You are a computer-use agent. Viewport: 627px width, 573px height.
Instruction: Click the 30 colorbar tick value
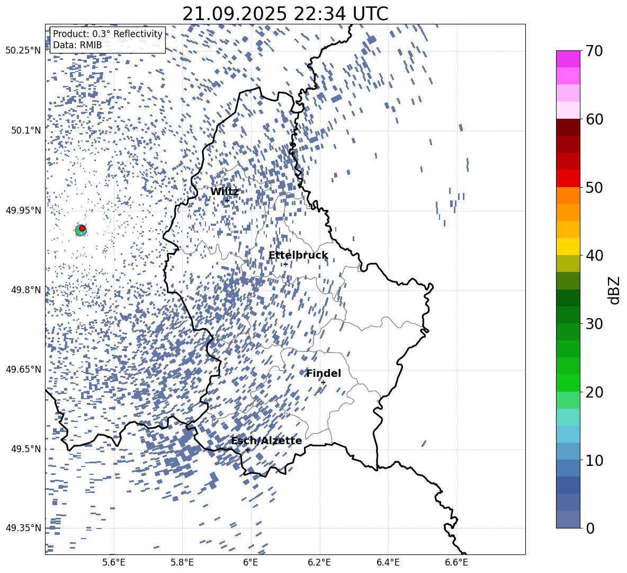[595, 323]
